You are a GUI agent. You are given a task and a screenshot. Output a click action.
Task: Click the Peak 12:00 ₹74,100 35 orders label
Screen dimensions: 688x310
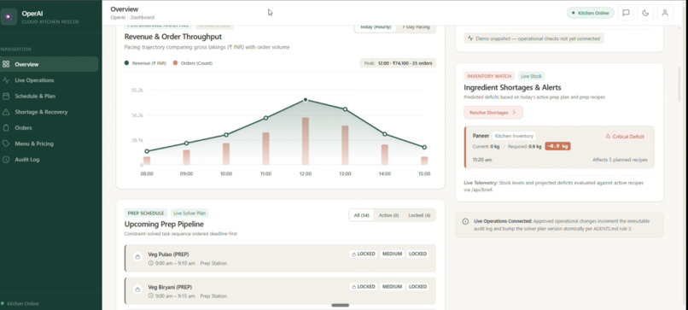pos(398,63)
